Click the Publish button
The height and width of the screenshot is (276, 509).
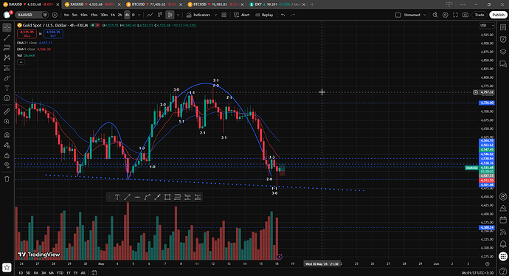[498, 15]
